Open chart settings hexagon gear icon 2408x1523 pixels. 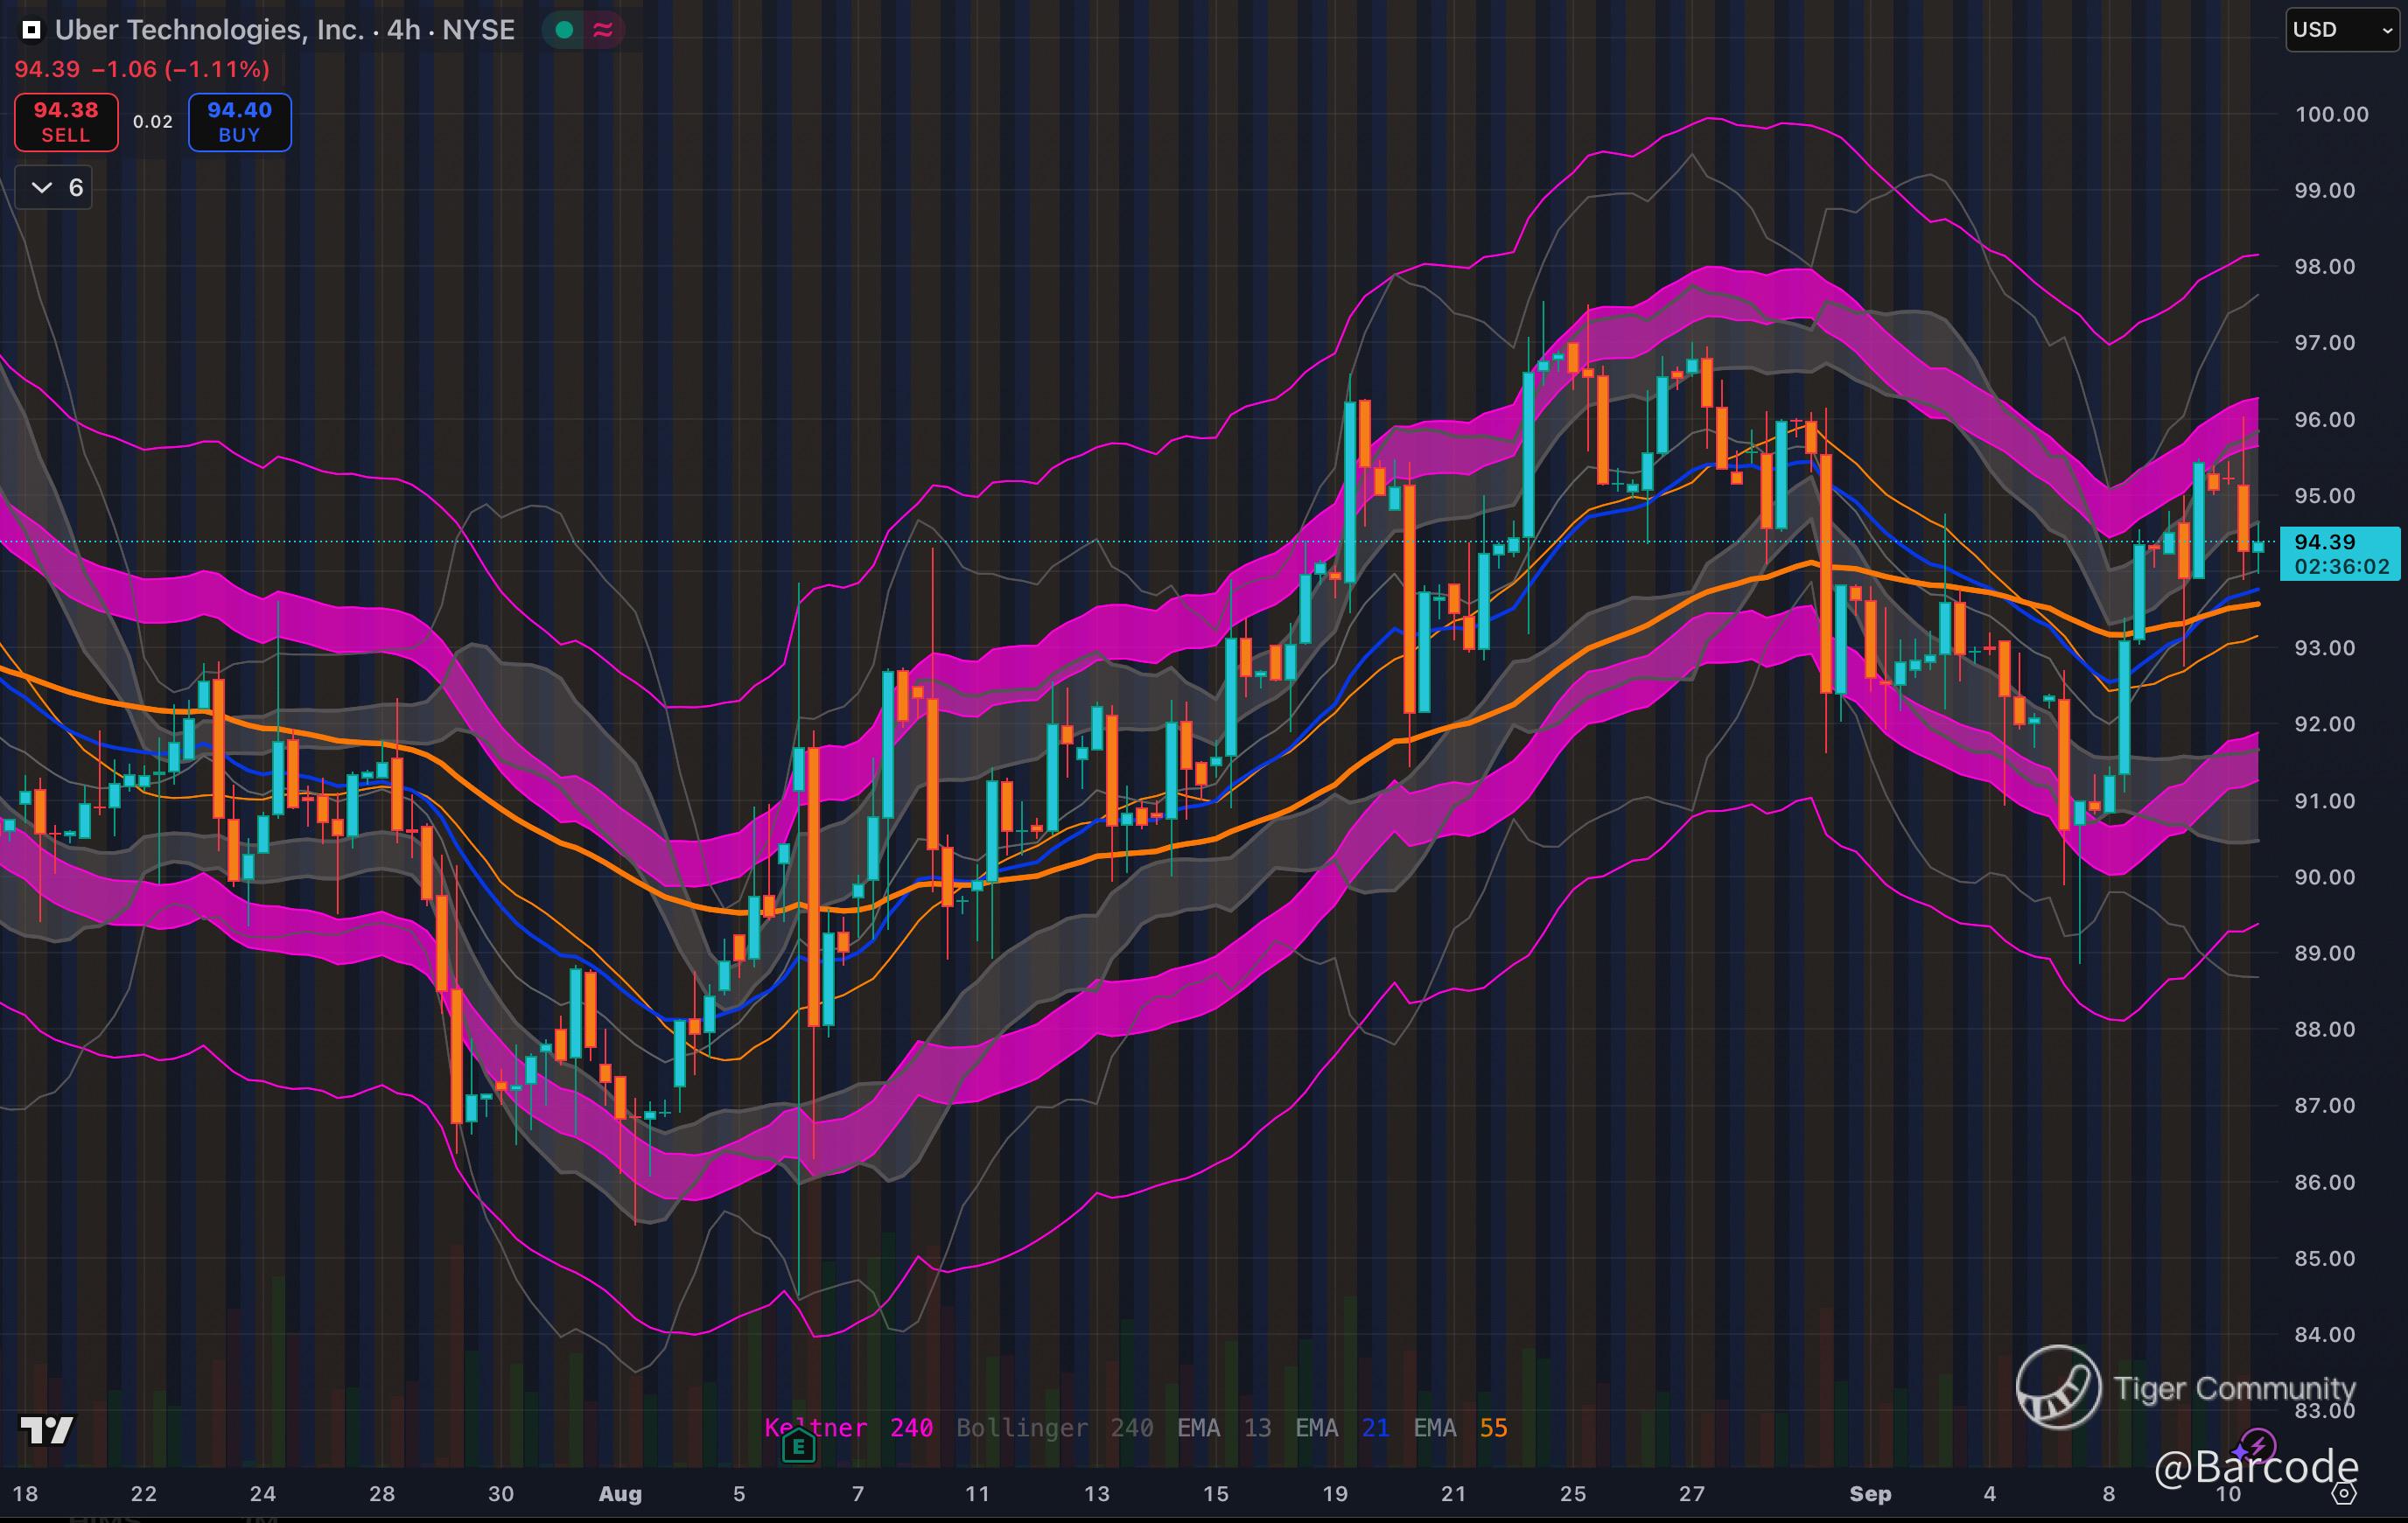[x=2344, y=1494]
